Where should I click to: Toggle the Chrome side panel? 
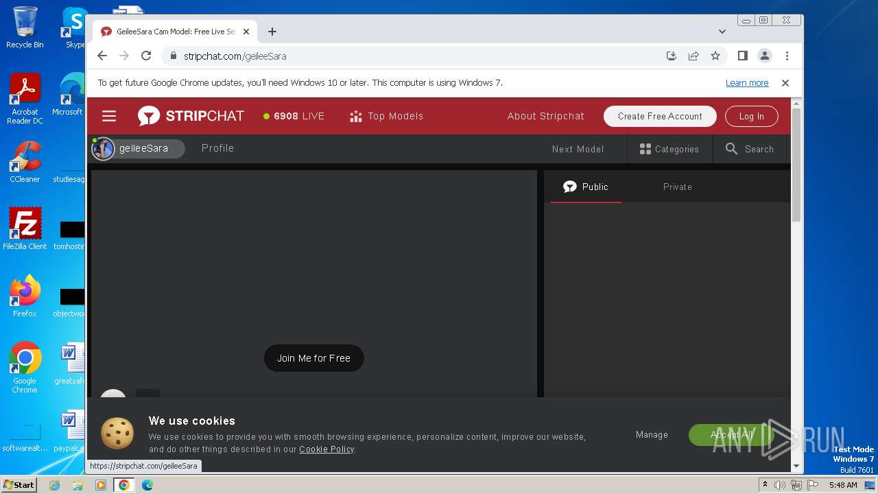743,56
